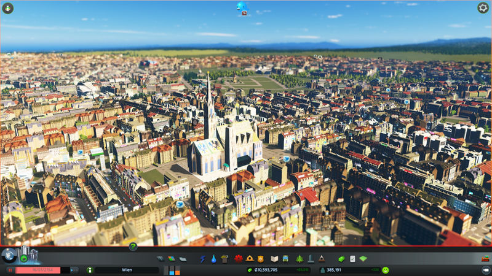
Task: Open the Roads build menu
Action: point(161,259)
